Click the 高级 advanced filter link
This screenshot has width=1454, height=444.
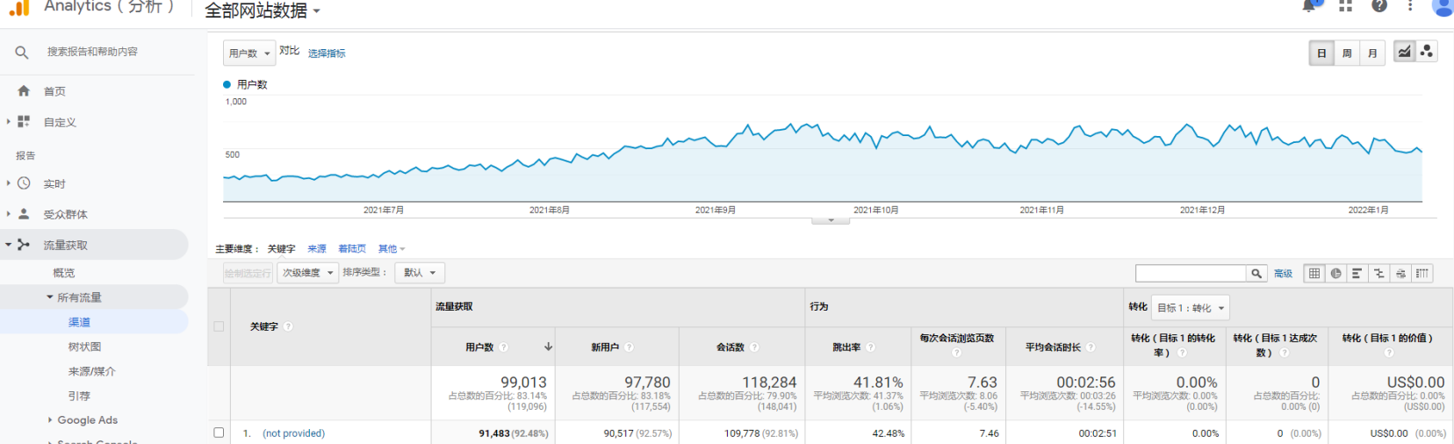coord(1283,274)
